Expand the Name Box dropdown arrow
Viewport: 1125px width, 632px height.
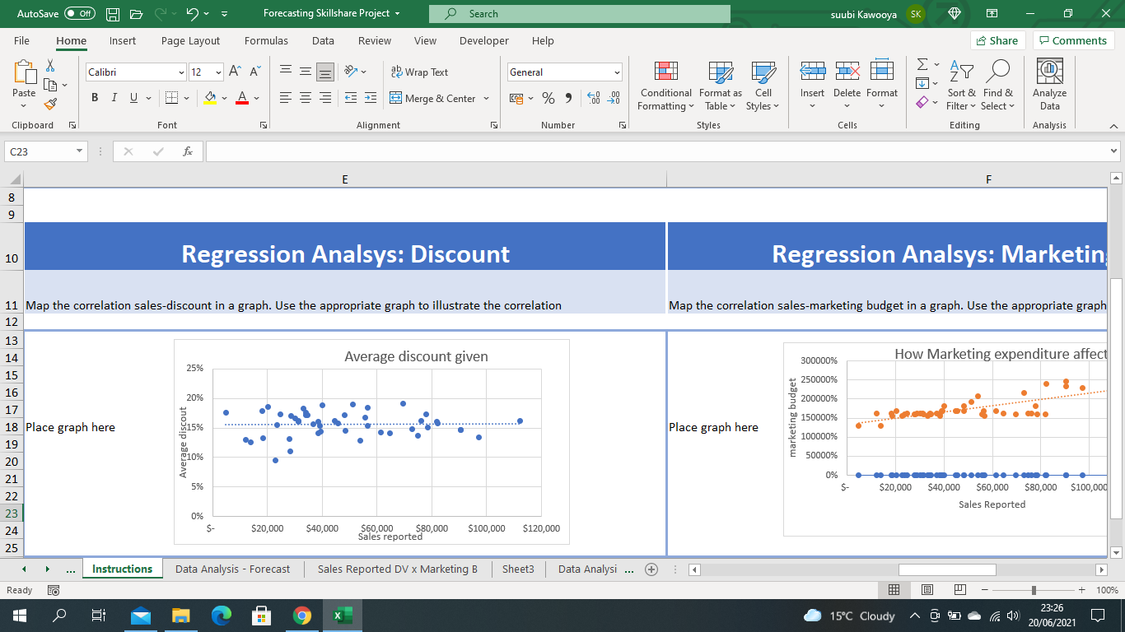pyautogui.click(x=79, y=151)
